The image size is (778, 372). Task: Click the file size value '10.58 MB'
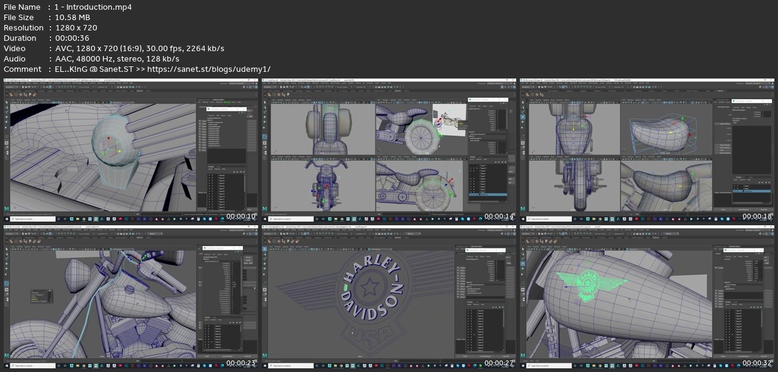[72, 18]
